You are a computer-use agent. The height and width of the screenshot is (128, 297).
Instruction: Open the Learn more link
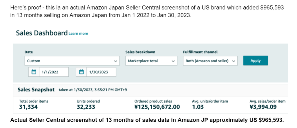point(78,33)
